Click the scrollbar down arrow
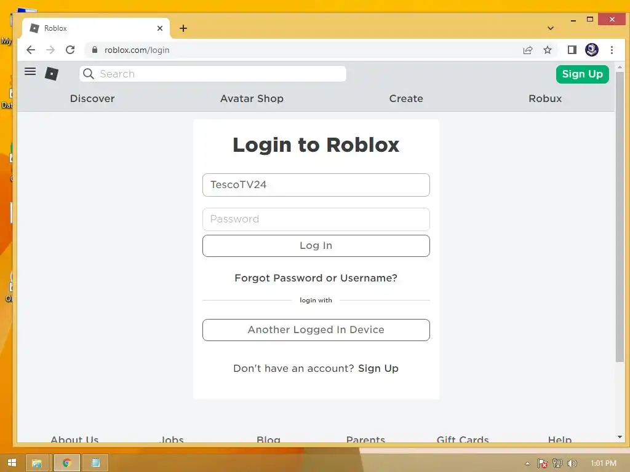 [x=620, y=437]
